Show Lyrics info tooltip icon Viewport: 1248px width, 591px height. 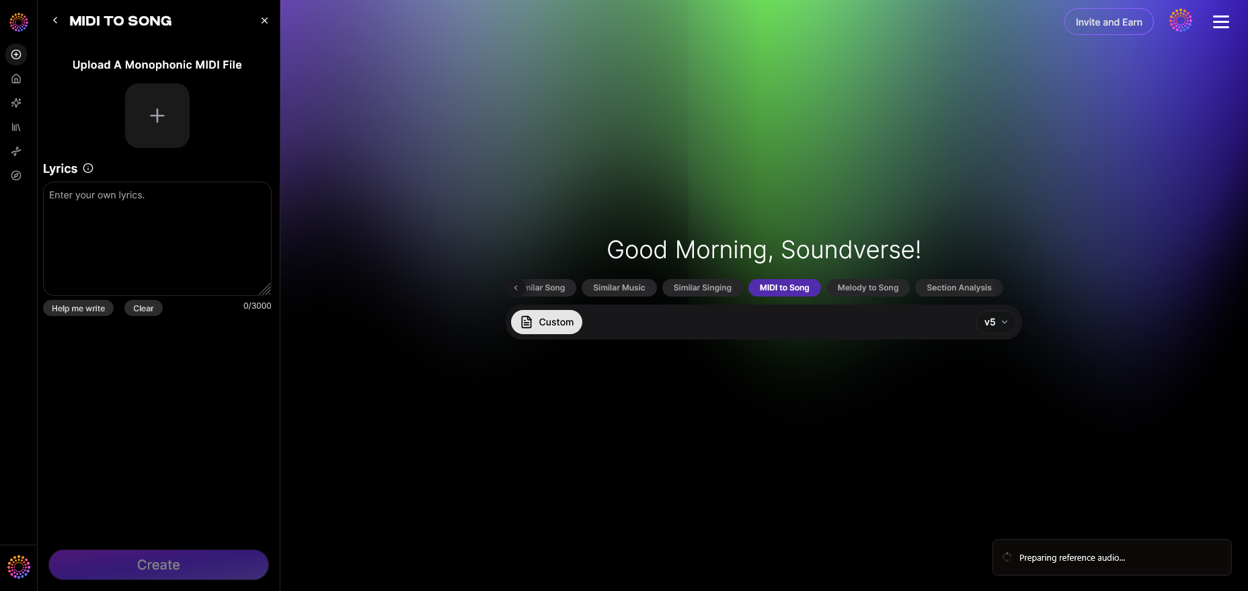pyautogui.click(x=88, y=168)
